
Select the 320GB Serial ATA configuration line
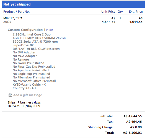click(x=35, y=42)
